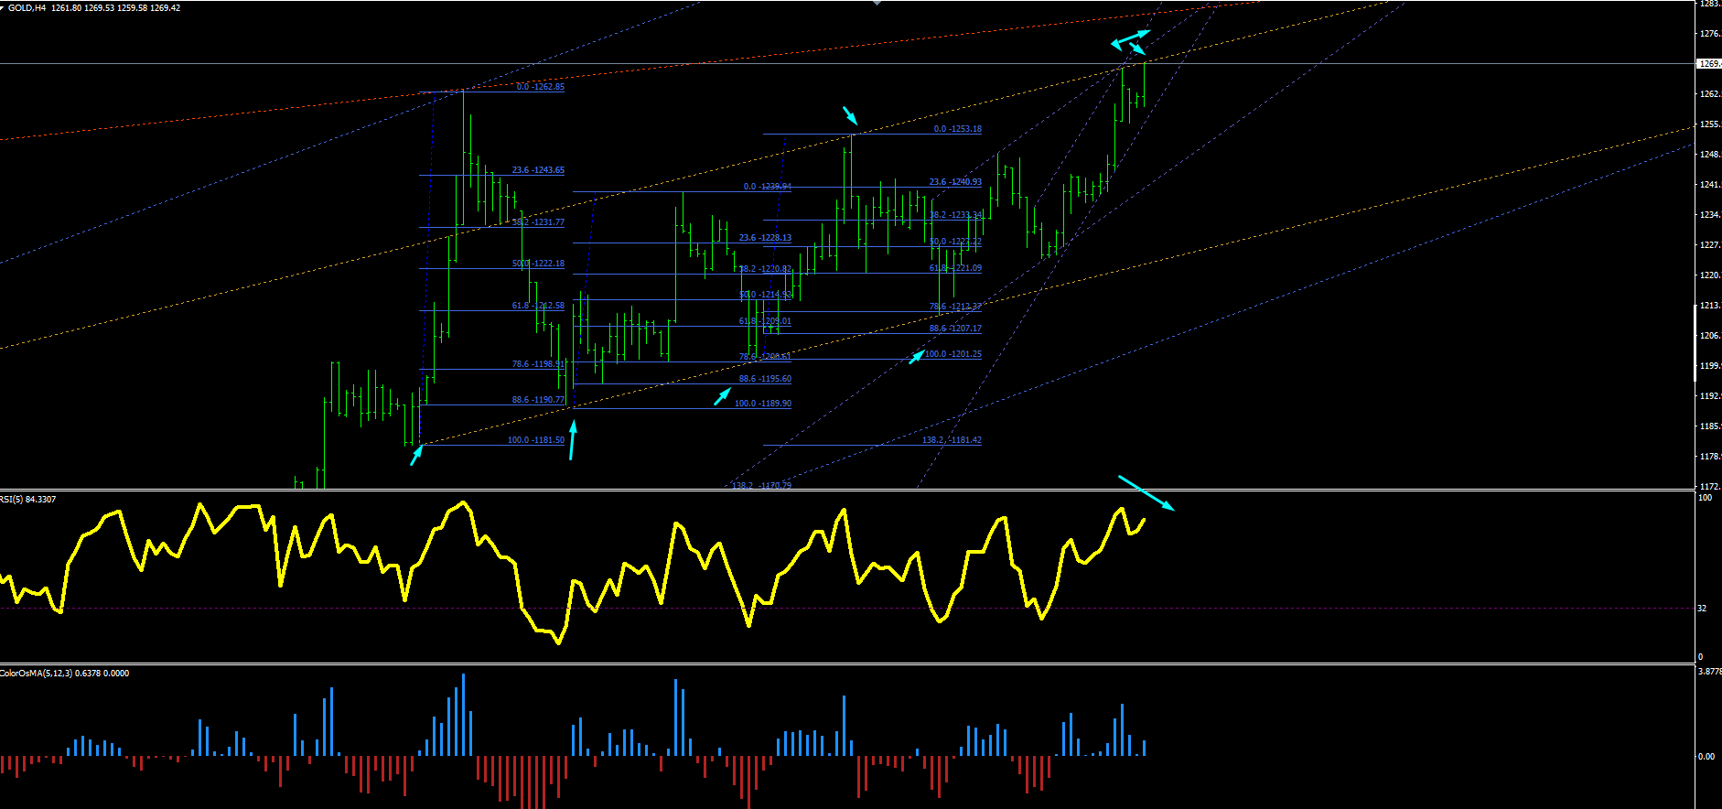Click the RSI scale value 0
The image size is (1722, 809).
coord(1700,657)
